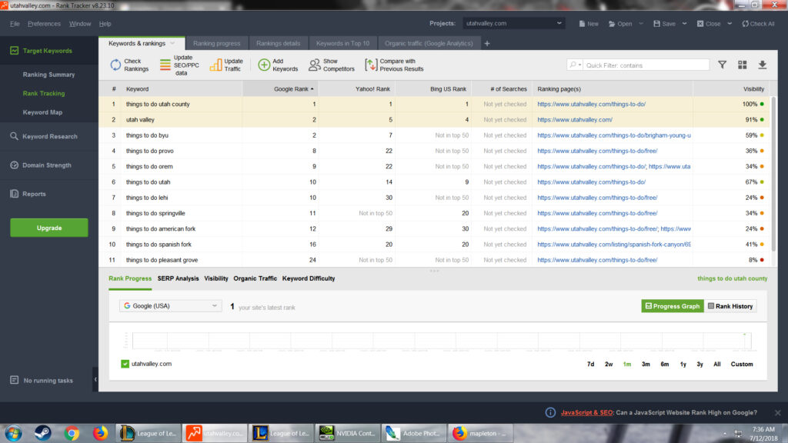Click the Update SEO/PPC data icon
This screenshot has height=443, width=788.
165,65
